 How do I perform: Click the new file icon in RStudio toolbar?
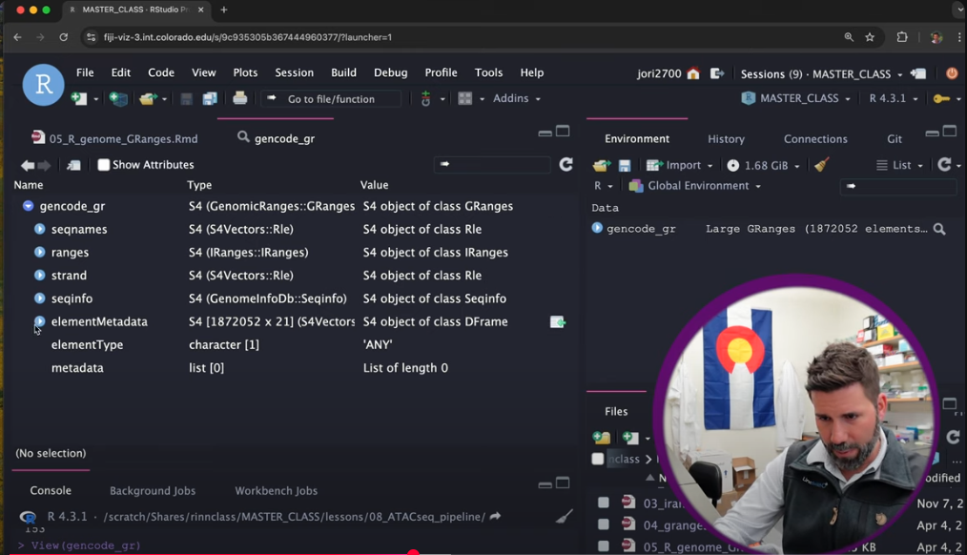coord(79,98)
